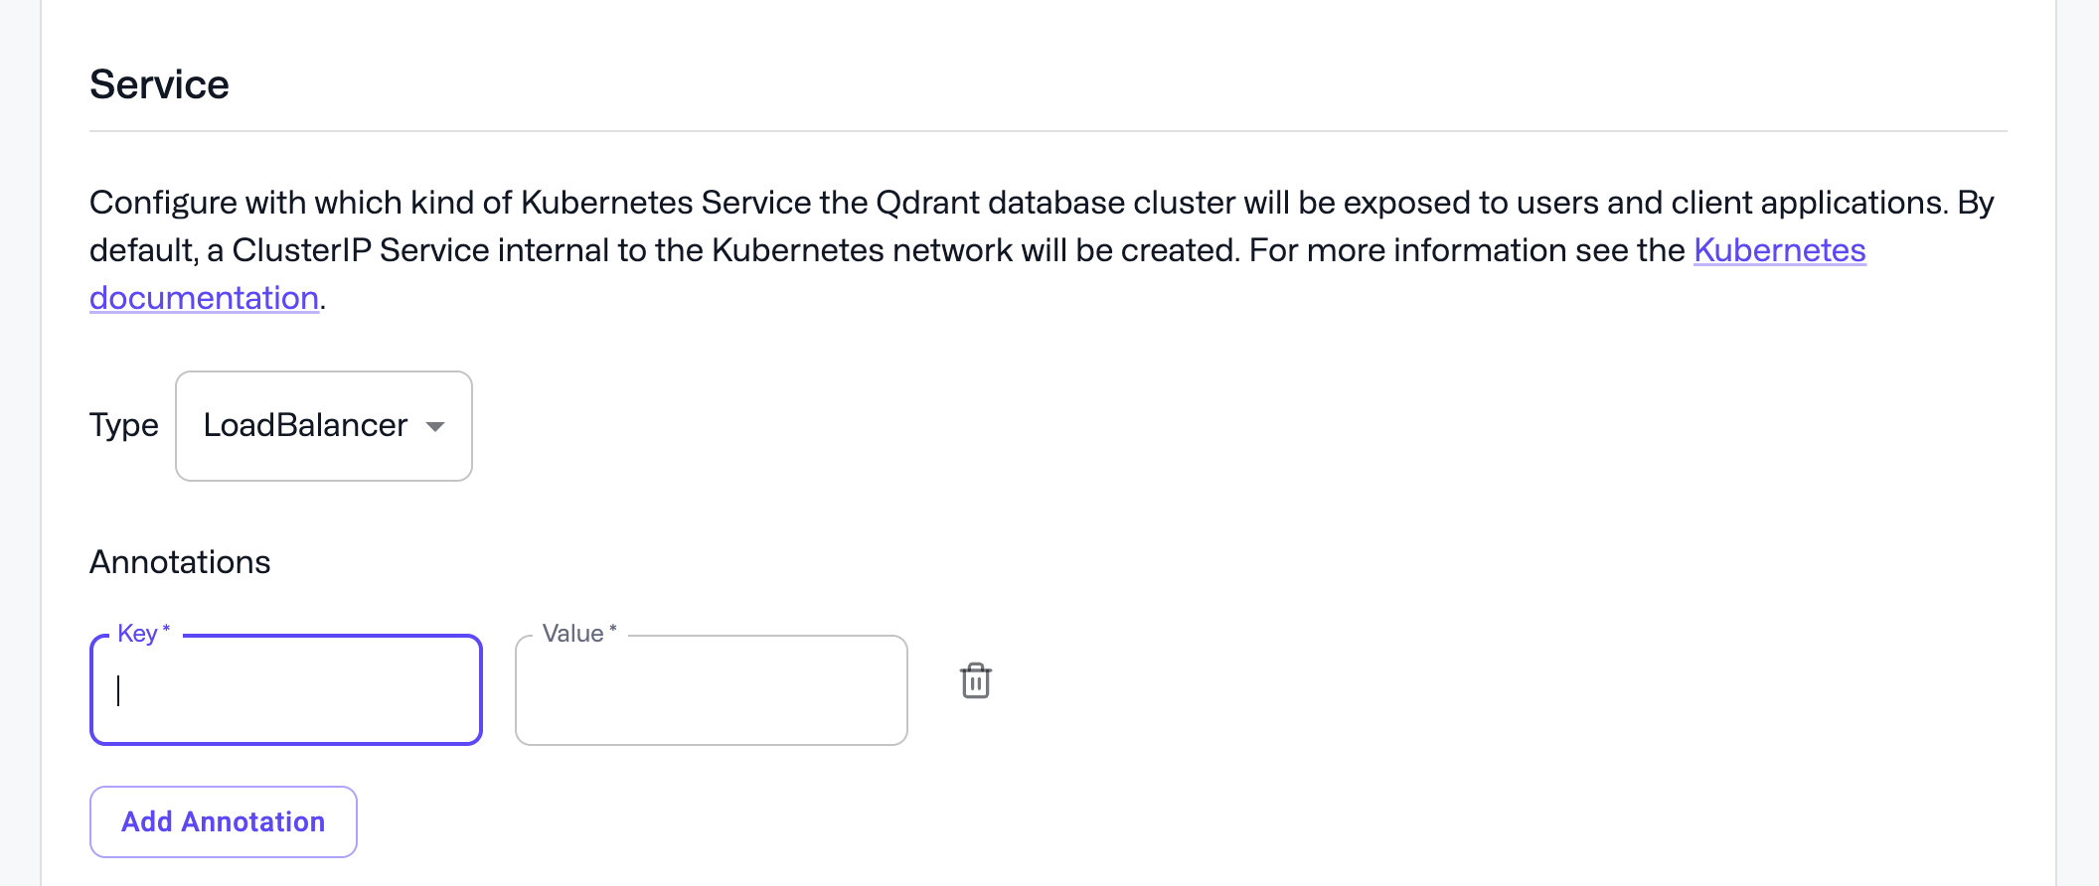Click the Type label next to dropdown
The width and height of the screenshot is (2099, 886).
pyautogui.click(x=124, y=425)
